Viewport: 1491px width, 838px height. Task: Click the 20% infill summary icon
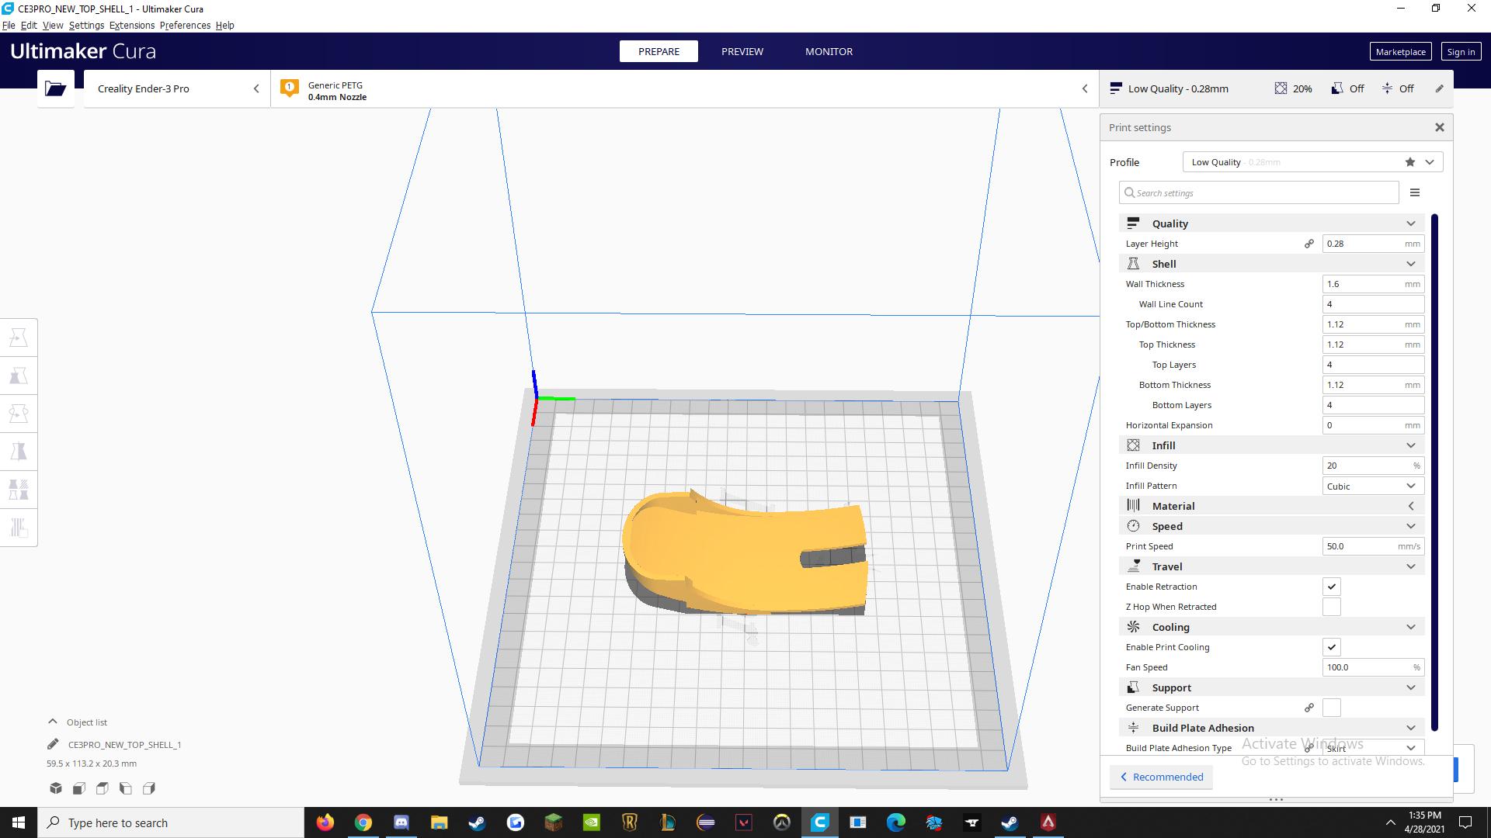(x=1281, y=88)
